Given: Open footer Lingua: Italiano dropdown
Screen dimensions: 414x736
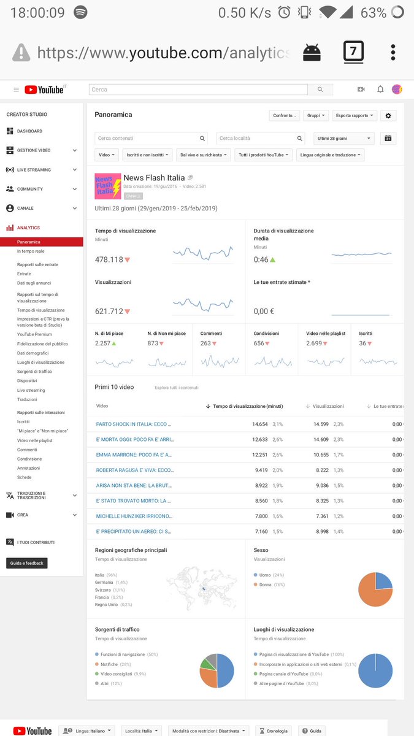Looking at the screenshot, I should [88, 730].
